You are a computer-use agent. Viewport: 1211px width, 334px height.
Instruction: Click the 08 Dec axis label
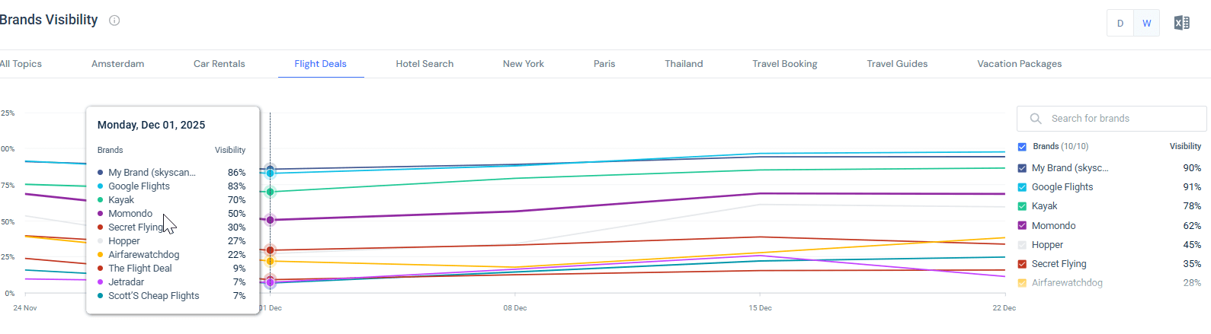[515, 308]
